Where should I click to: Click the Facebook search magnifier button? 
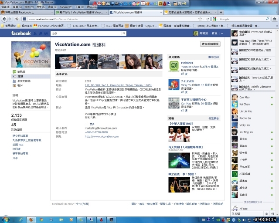(124, 33)
